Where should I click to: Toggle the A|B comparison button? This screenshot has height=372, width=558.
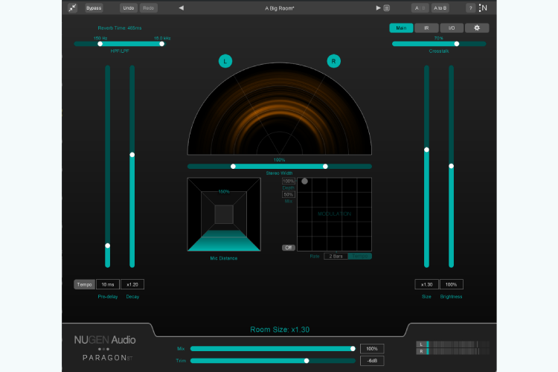[420, 8]
